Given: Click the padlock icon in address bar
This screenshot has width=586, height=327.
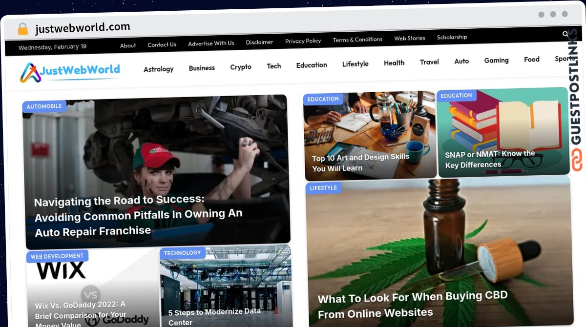Looking at the screenshot, I should click(23, 29).
